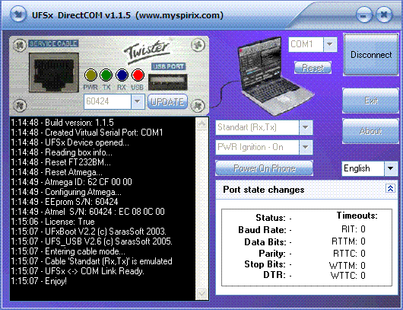
Task: Open the COM1 port dropdown
Action: 330,44
